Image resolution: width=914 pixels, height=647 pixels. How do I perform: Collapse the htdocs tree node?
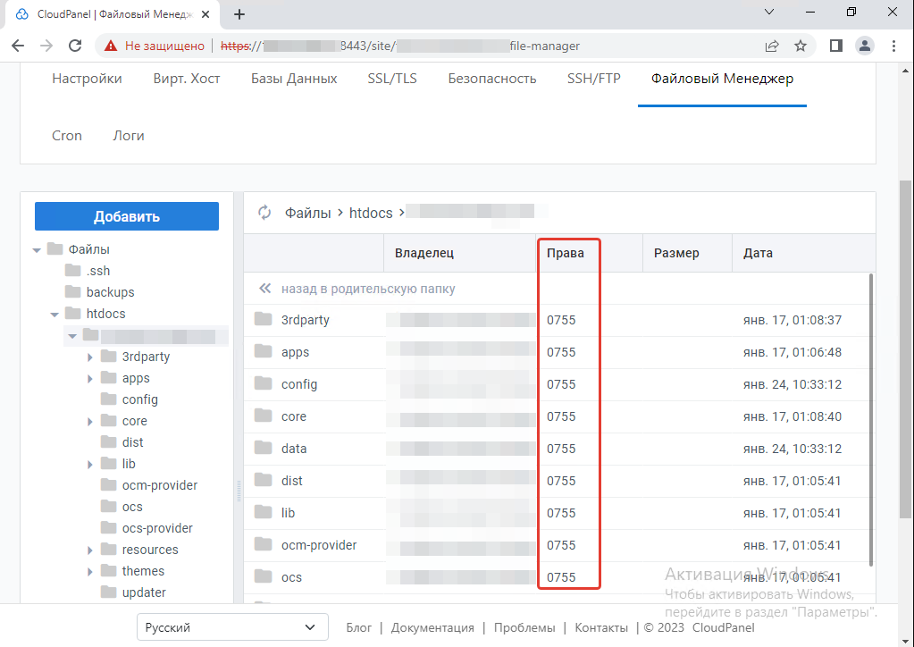(55, 314)
